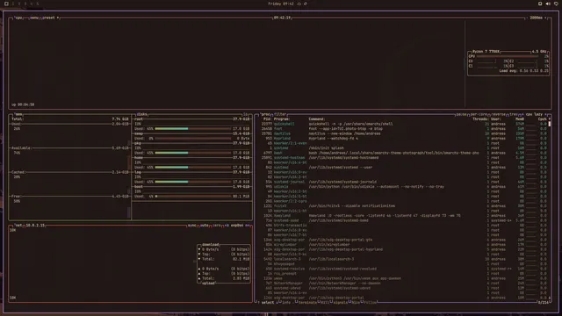Viewport: 562px width, 316px height.
Task: Toggle pause in the proc panel
Action: (461, 114)
